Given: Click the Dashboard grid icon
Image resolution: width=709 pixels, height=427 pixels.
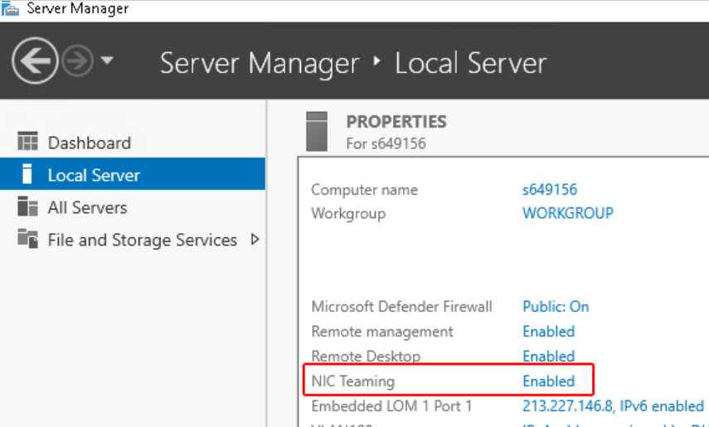Looking at the screenshot, I should coord(27,143).
